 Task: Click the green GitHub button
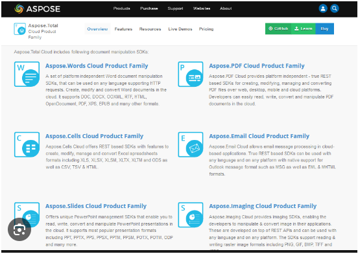tap(278, 29)
